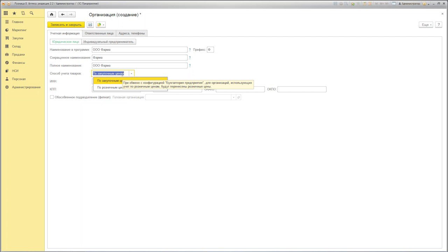Click the save diskette icon
The height and width of the screenshot is (252, 448).
pyautogui.click(x=90, y=24)
